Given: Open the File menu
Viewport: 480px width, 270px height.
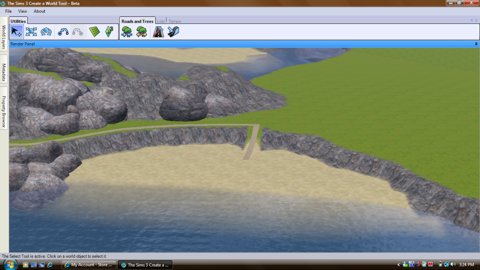Looking at the screenshot, I should click(8, 11).
